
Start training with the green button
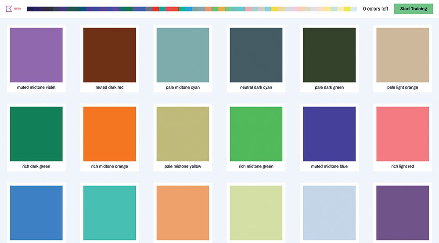pyautogui.click(x=414, y=9)
